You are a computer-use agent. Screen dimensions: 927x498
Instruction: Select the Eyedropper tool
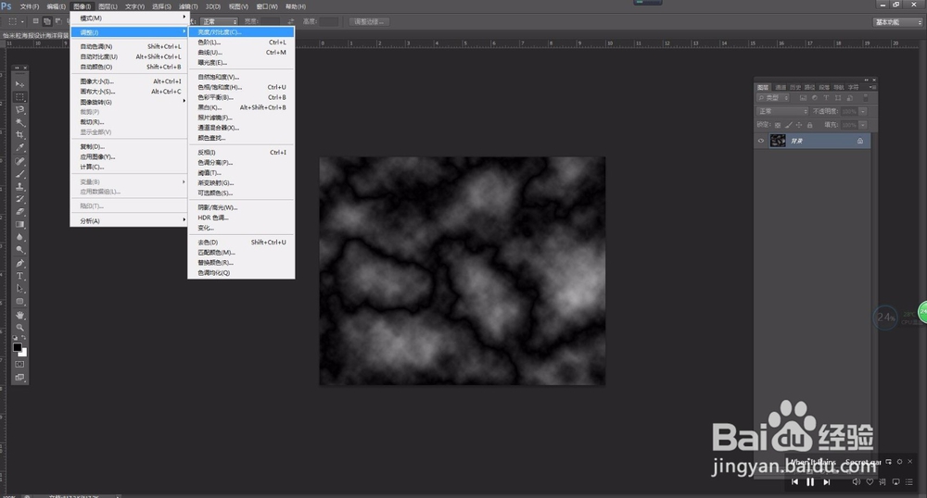[19, 147]
